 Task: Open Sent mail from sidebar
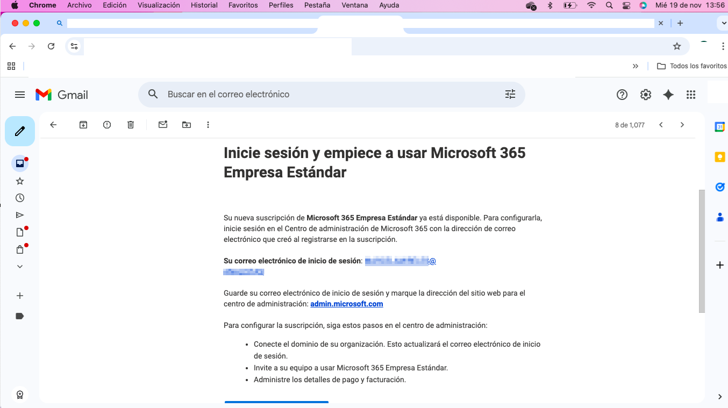[x=20, y=215]
